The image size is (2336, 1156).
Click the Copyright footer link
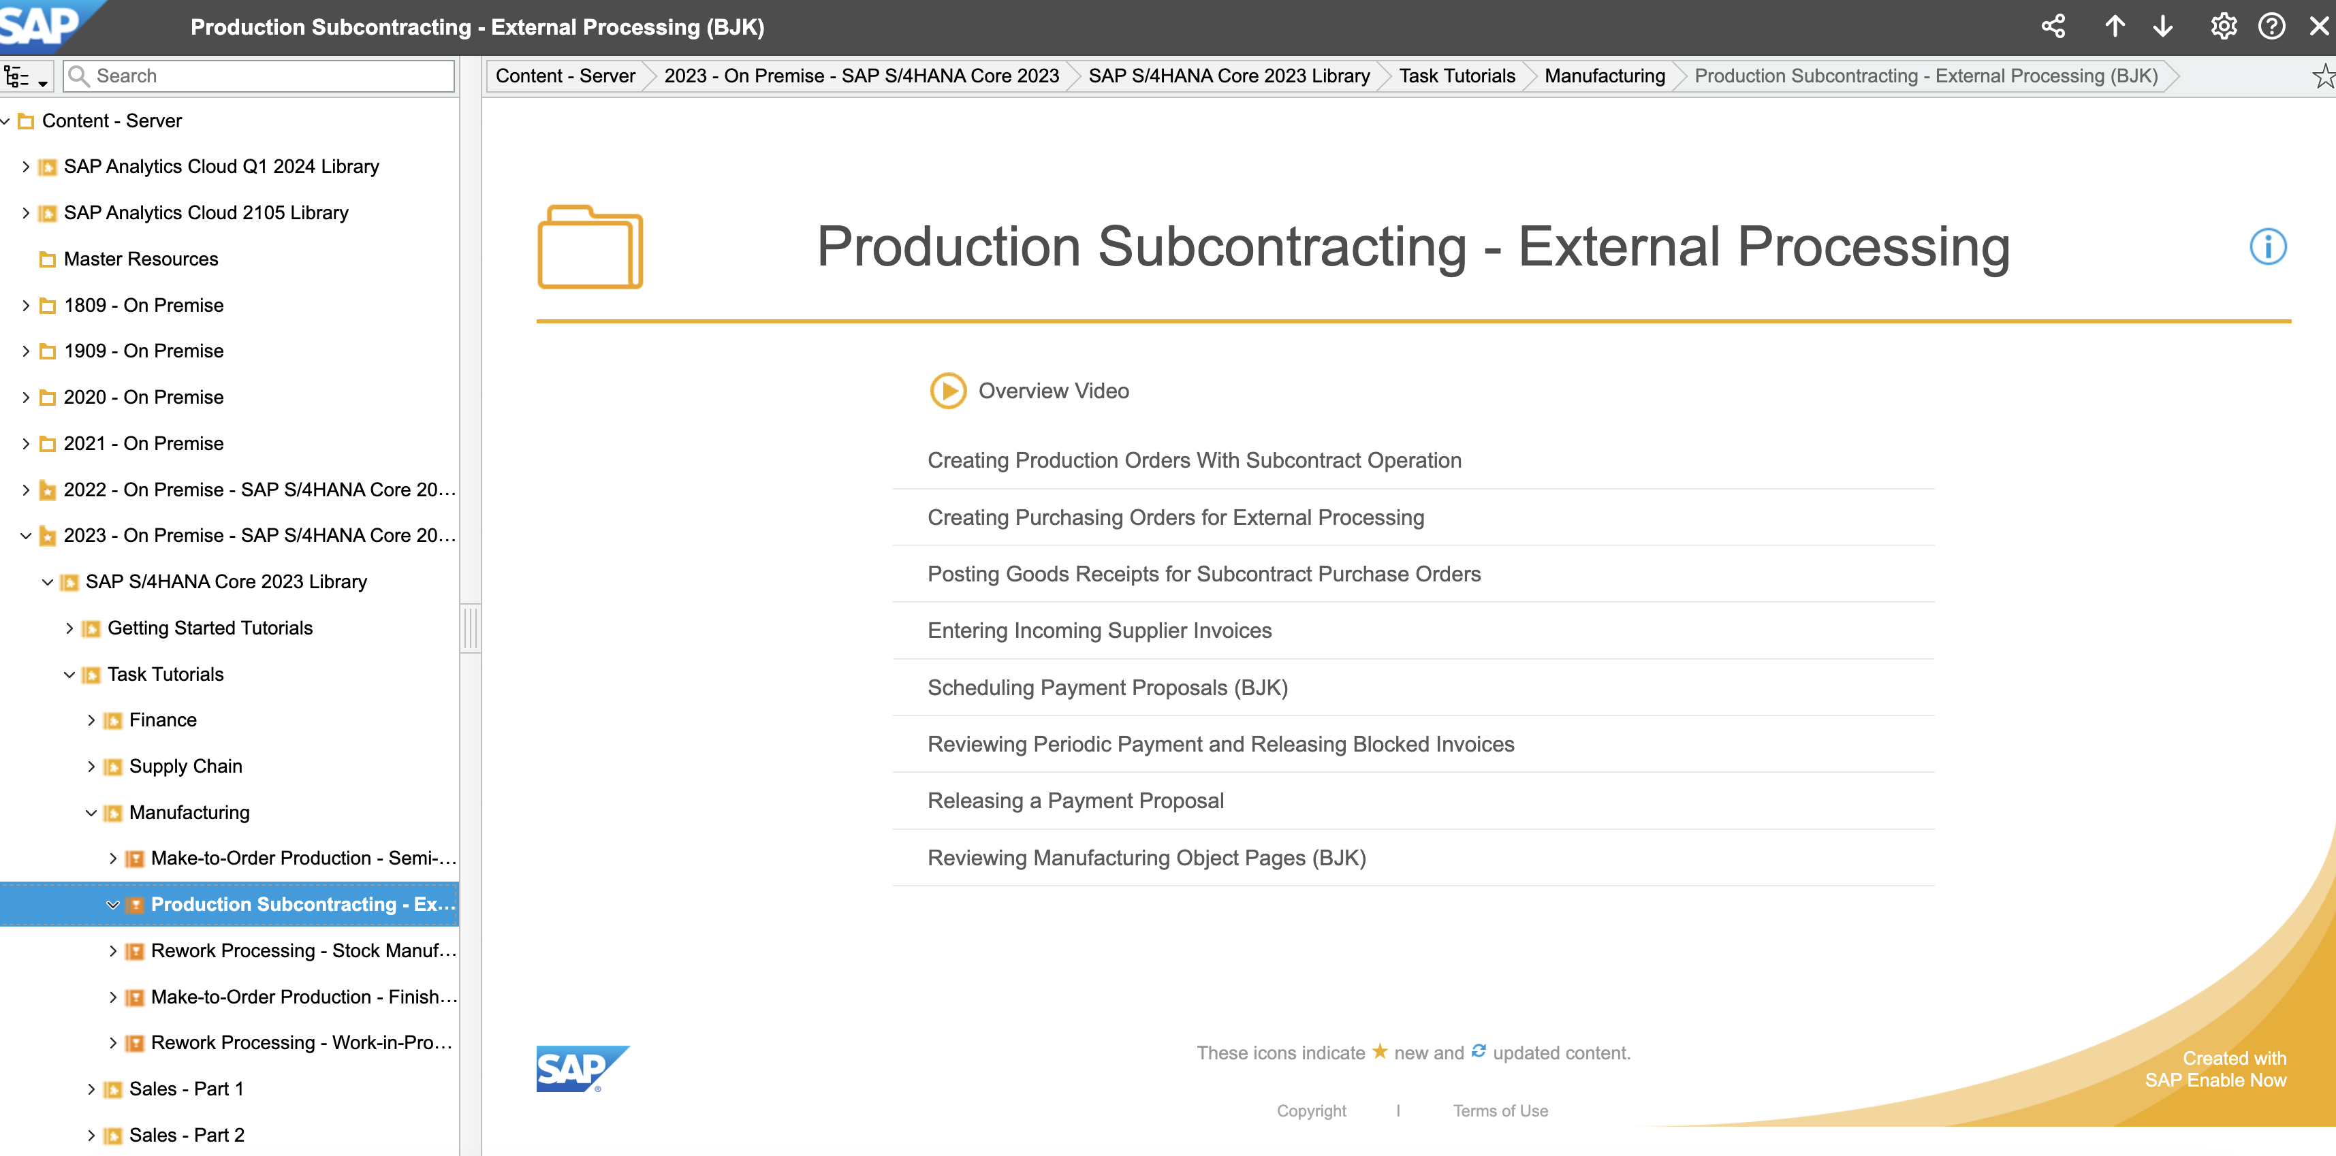tap(1311, 1110)
